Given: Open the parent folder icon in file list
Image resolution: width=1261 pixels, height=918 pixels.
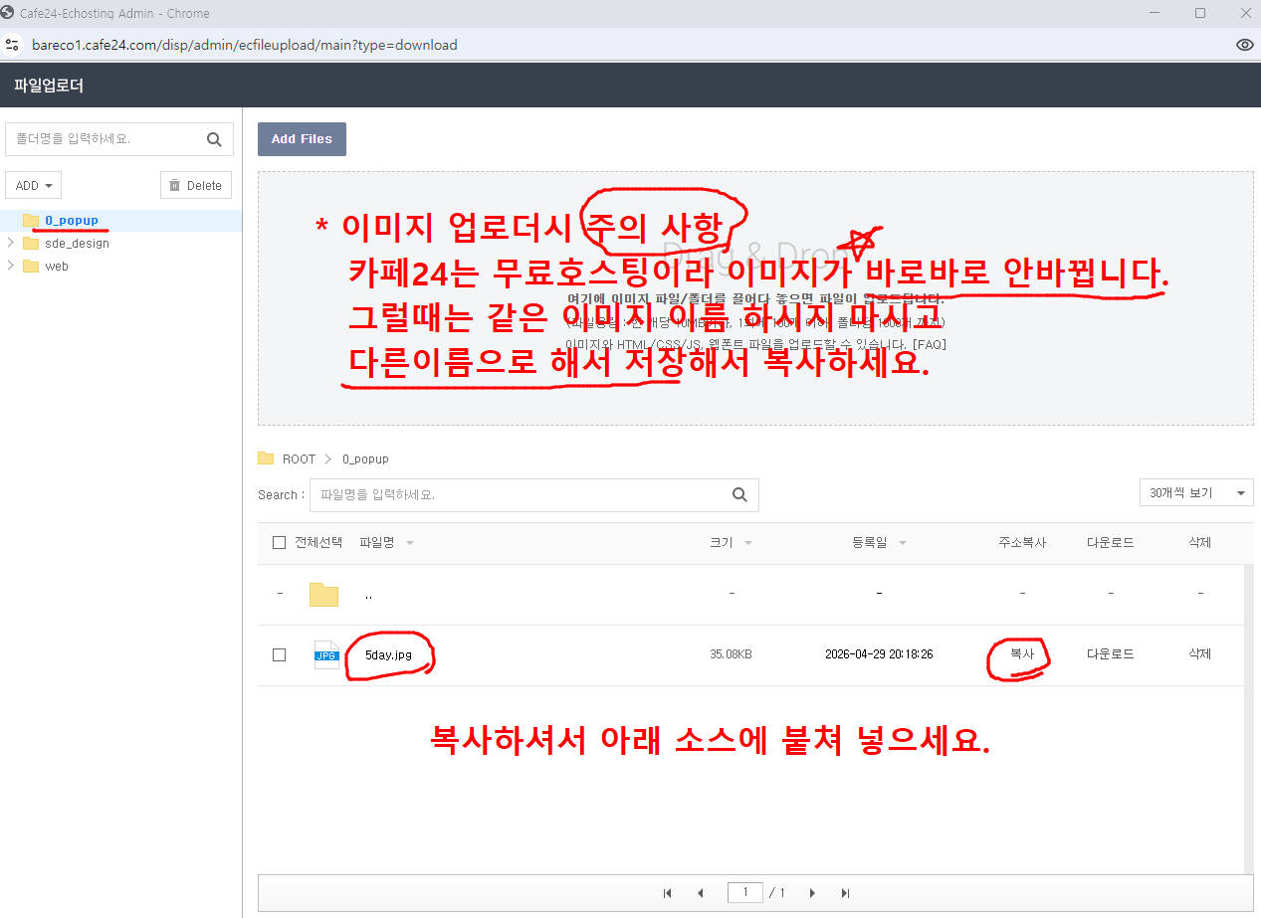Looking at the screenshot, I should pos(323,594).
